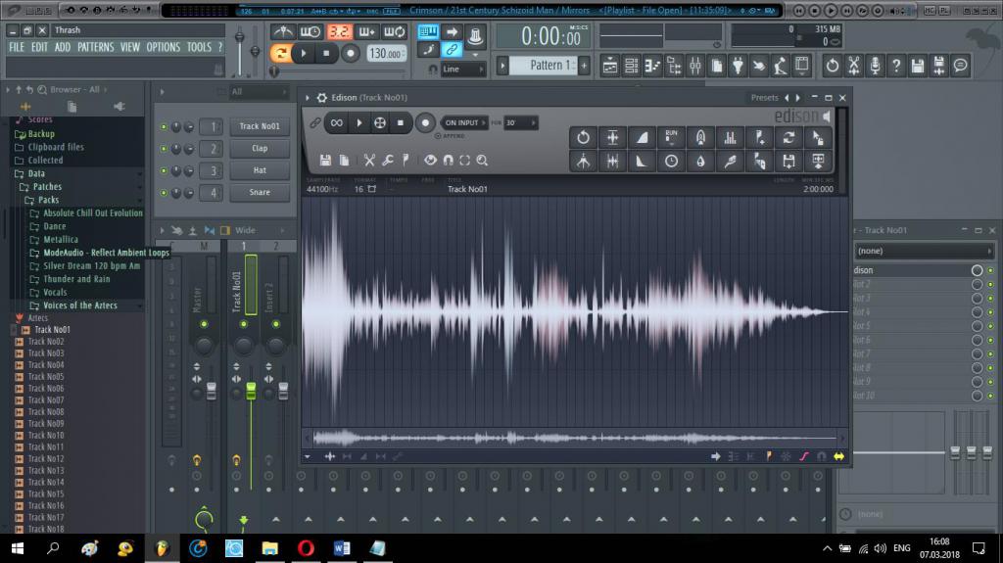Click Edison's record button

pos(425,123)
